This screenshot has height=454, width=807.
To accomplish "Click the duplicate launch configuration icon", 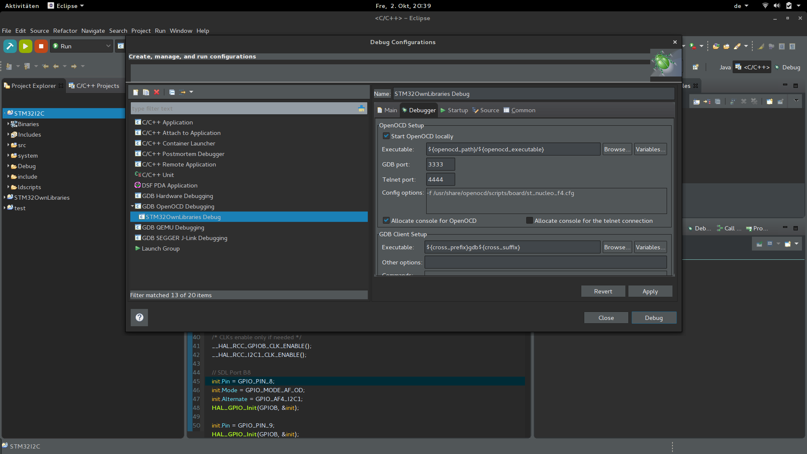I will (x=146, y=92).
